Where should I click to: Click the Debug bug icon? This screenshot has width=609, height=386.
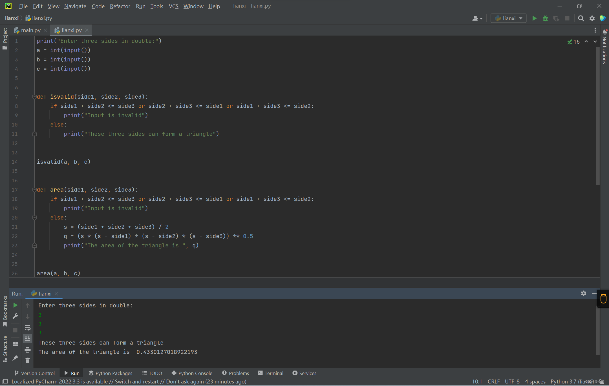tap(545, 18)
